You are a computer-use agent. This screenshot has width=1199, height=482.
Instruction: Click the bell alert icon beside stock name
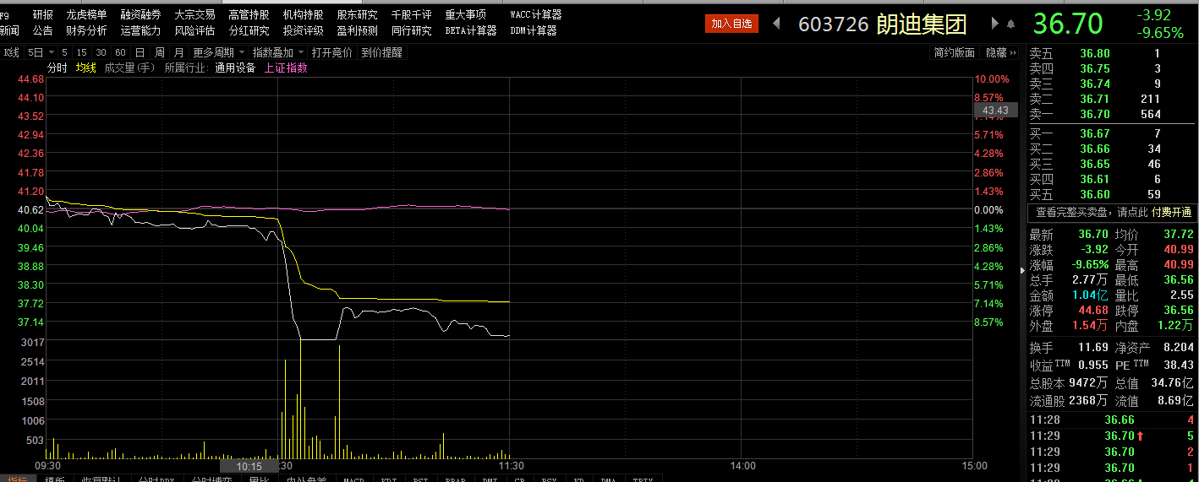[1009, 24]
